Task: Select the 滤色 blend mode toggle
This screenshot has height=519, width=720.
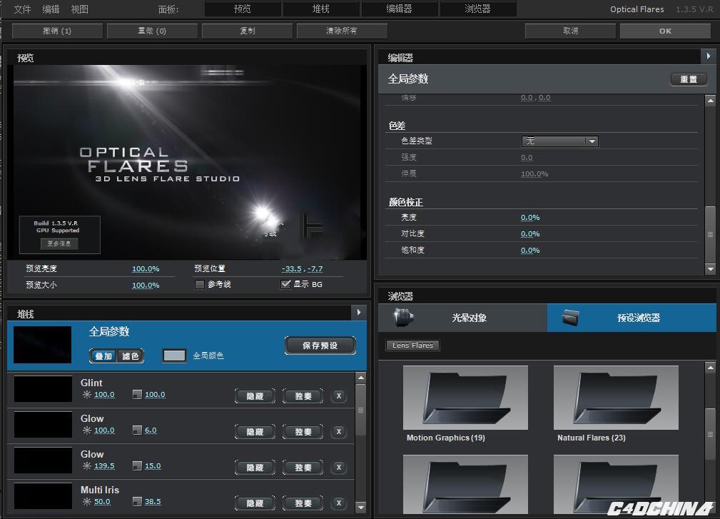Action: point(131,356)
